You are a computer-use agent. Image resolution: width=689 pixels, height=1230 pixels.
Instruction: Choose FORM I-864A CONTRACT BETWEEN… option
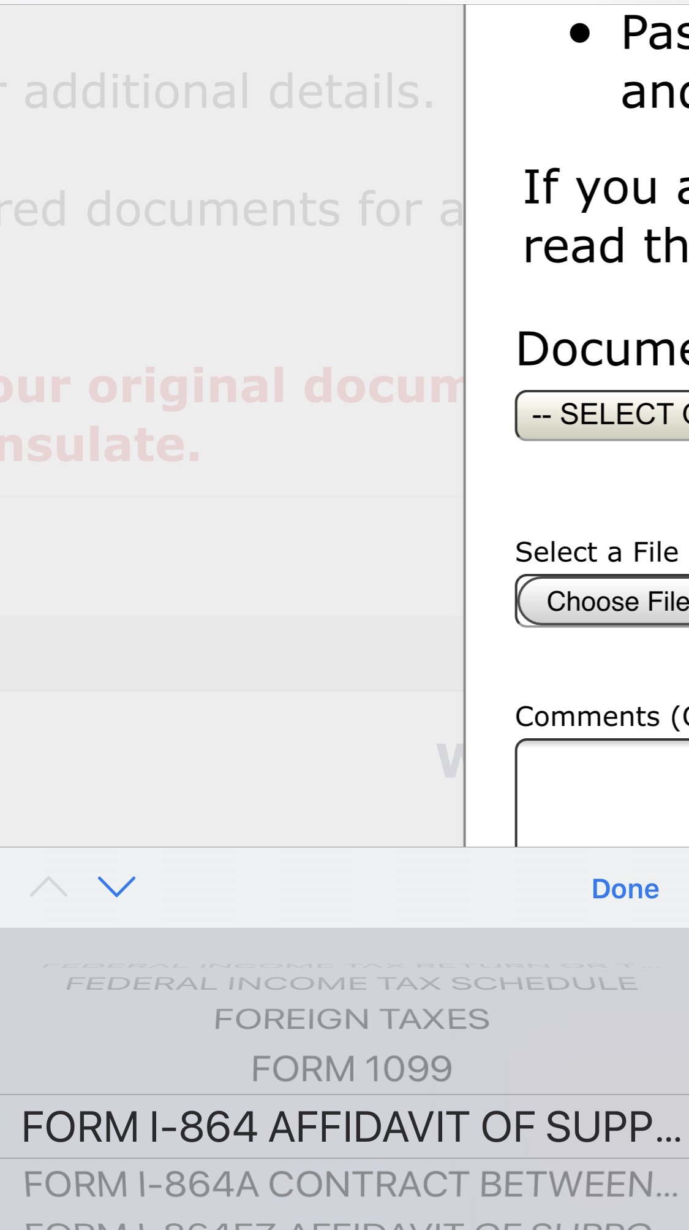point(352,1184)
